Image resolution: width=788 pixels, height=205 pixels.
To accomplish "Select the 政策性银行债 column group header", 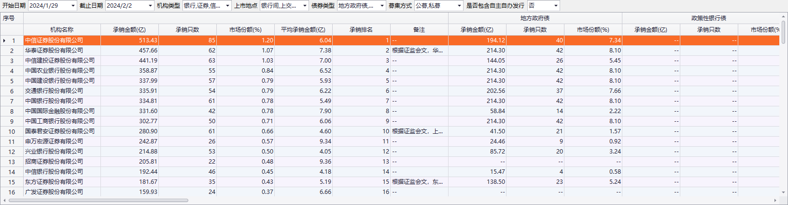I will point(709,18).
